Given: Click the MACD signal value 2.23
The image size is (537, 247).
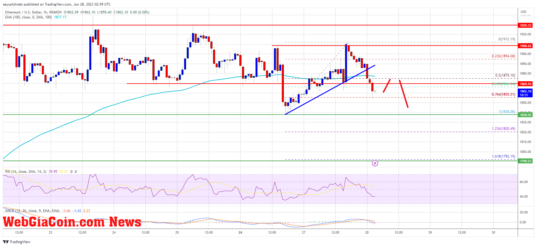Looking at the screenshot, I should [x=87, y=211].
